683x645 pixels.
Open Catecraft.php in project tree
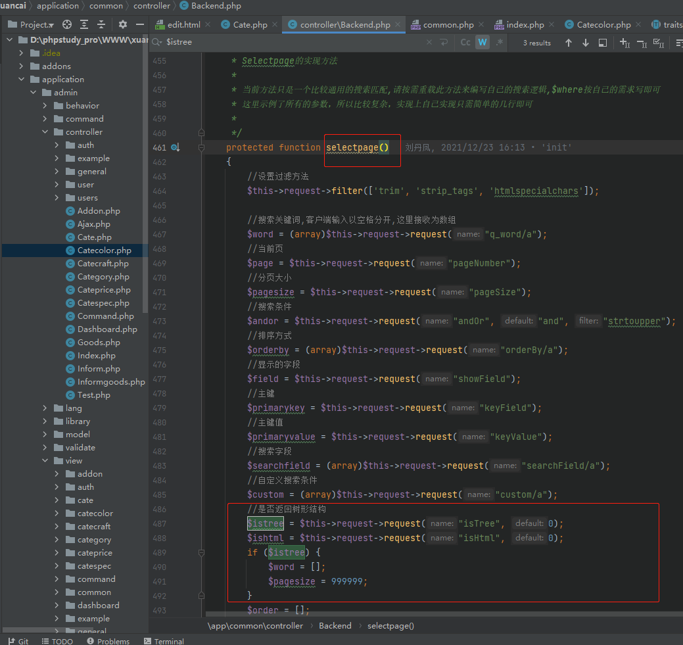103,264
